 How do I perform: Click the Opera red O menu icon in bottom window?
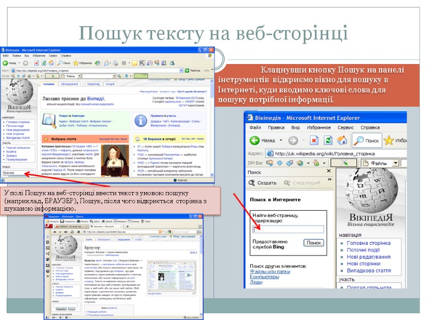tap(48, 226)
